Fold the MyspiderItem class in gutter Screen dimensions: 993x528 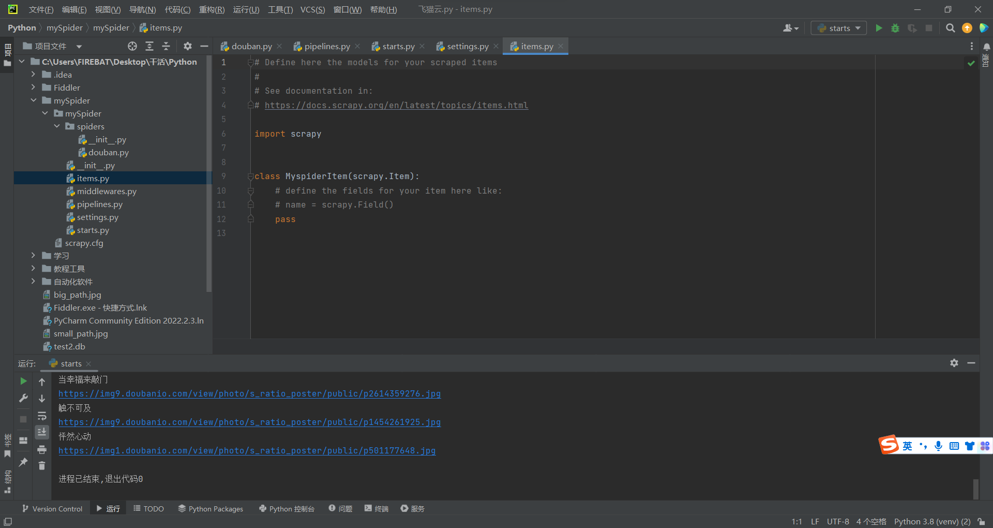point(250,177)
